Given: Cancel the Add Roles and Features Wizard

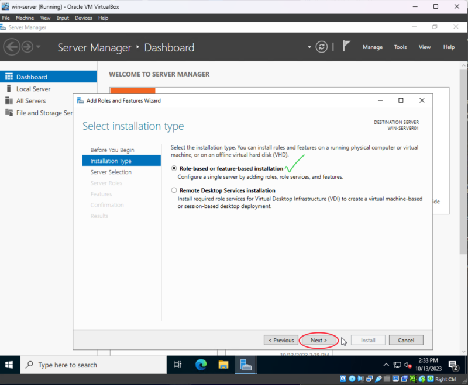Looking at the screenshot, I should (406, 340).
